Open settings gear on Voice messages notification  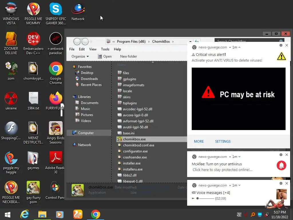(281, 183)
